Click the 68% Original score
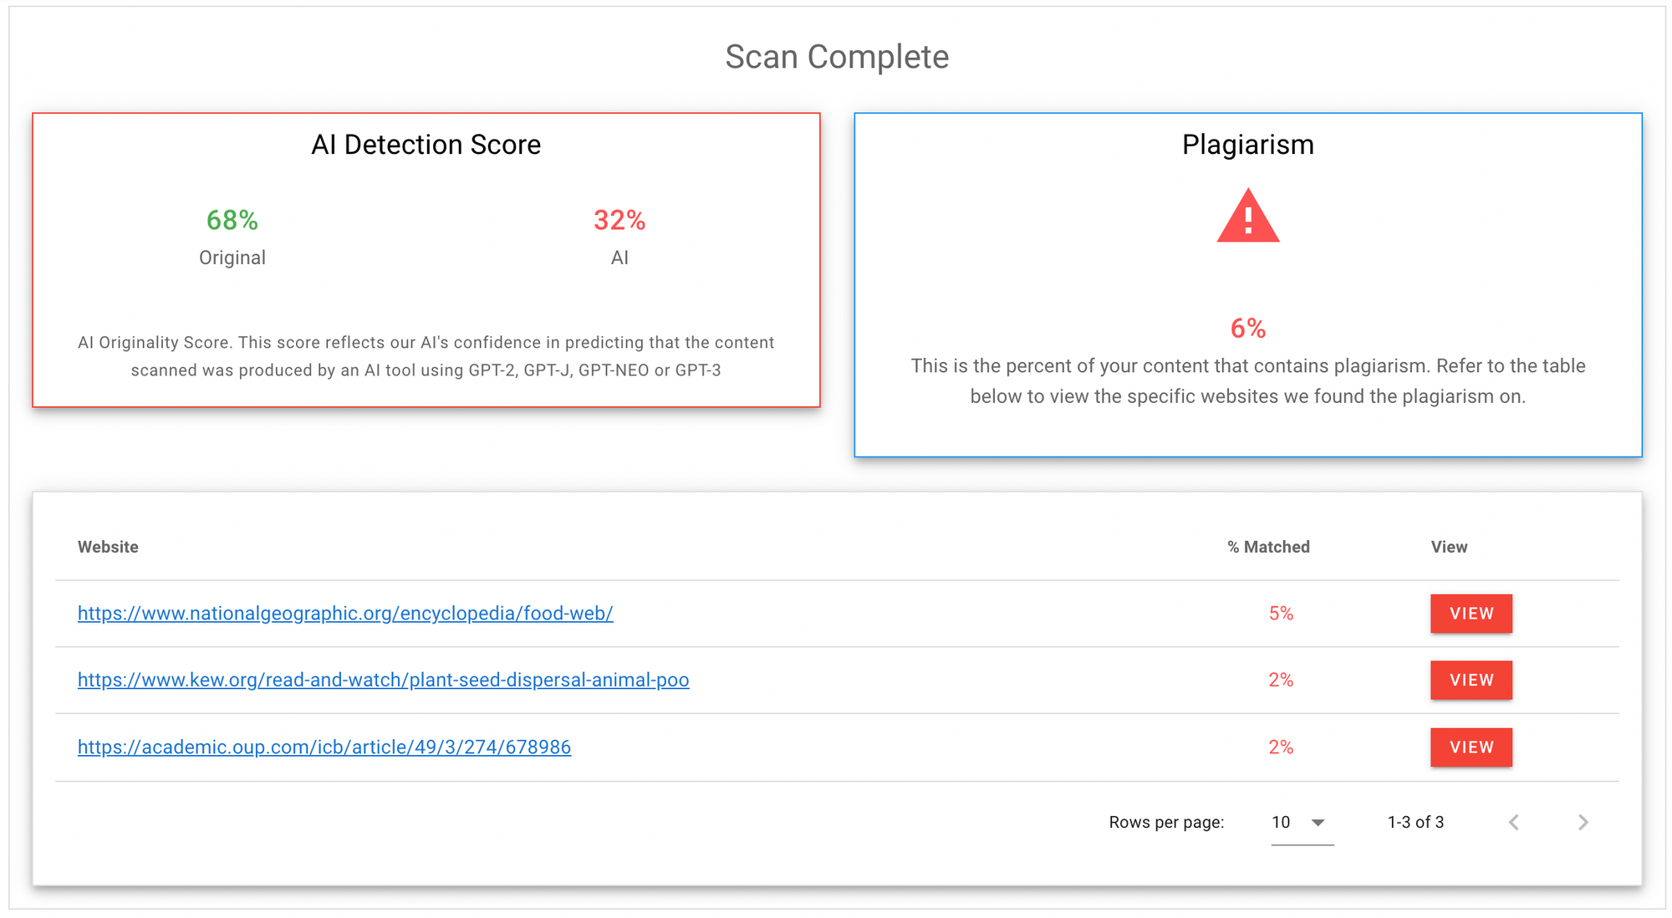This screenshot has width=1672, height=918. (x=232, y=221)
